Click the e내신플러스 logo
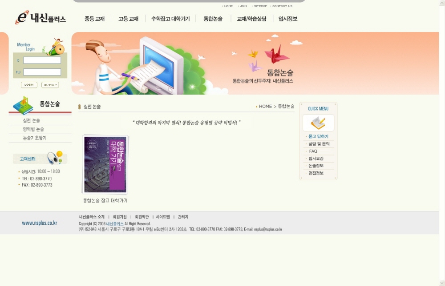The width and height of the screenshot is (445, 286). tap(40, 18)
